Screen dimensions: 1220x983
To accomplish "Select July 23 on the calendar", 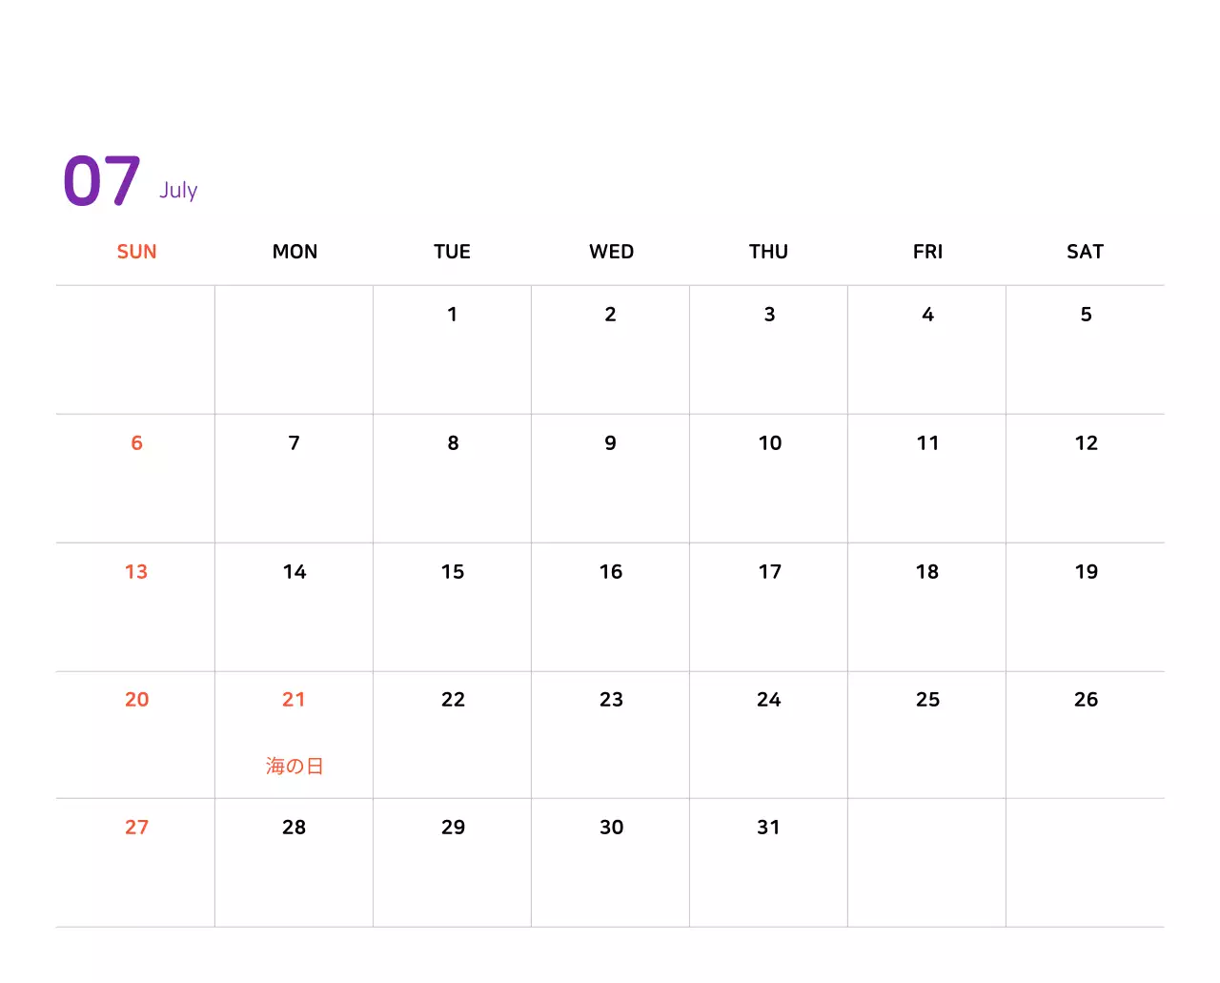I will (x=611, y=700).
